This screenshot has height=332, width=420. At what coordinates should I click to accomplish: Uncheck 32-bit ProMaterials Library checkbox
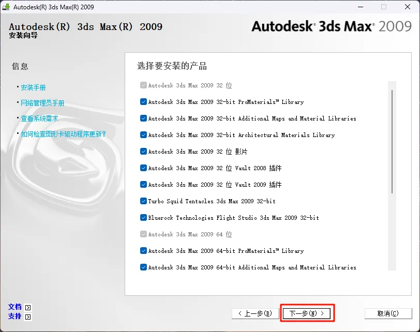click(x=143, y=102)
